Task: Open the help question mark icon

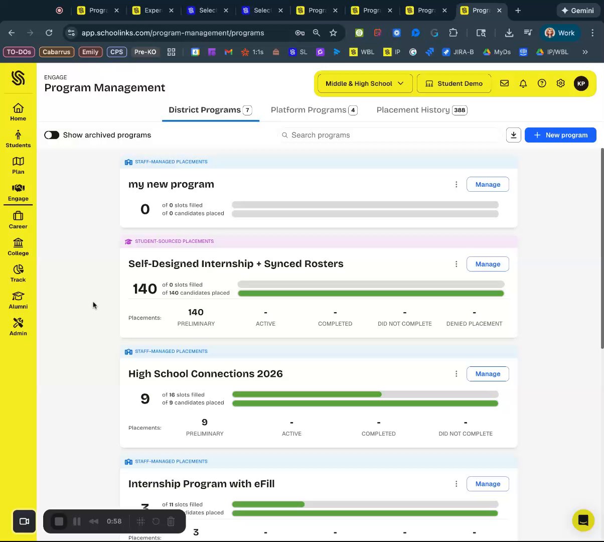Action: point(542,83)
